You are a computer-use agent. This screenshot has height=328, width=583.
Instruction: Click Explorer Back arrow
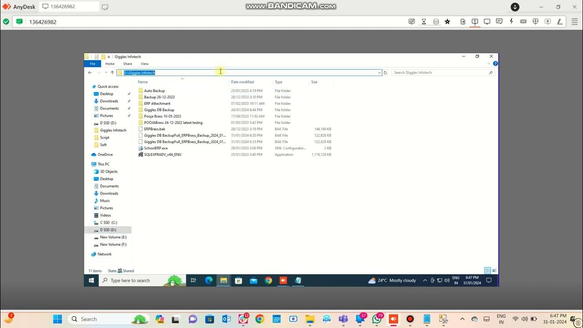pyautogui.click(x=90, y=72)
